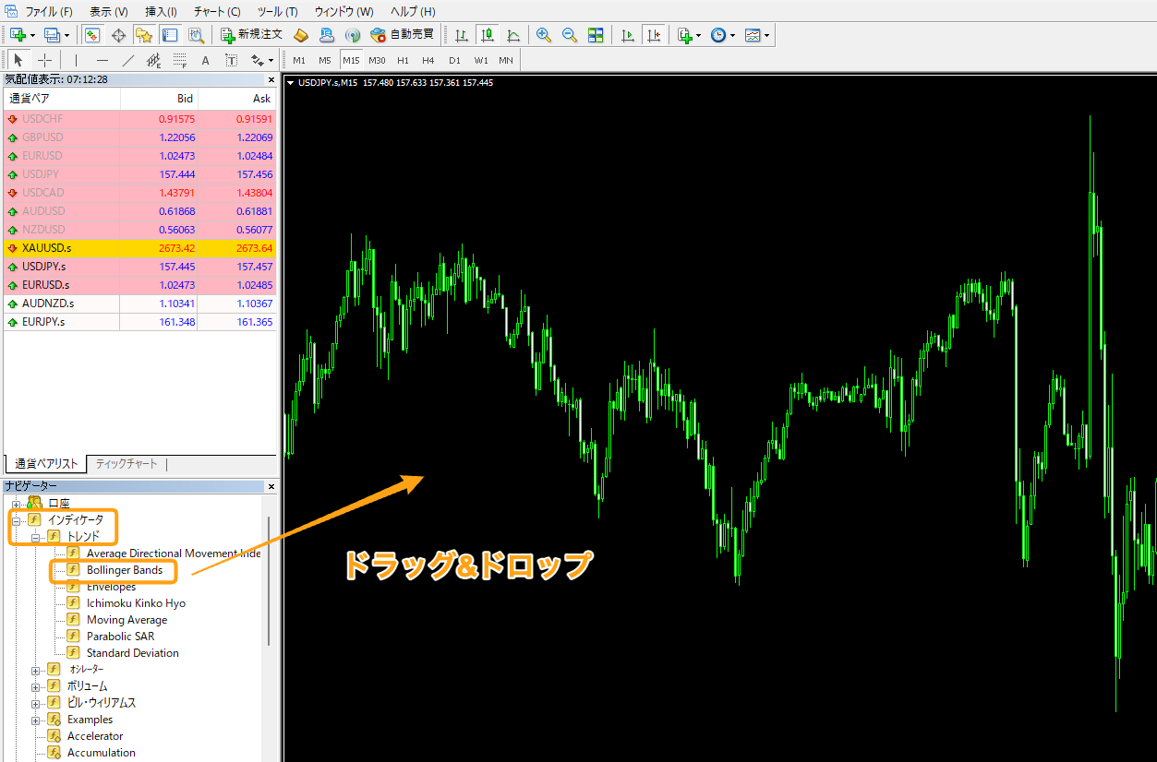Screen dimensions: 1157x762
Task: Toggle the Data Window crosshair-circle icon
Action: [x=118, y=35]
